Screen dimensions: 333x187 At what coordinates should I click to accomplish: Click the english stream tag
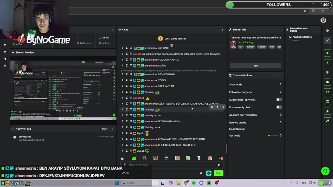tap(262, 47)
